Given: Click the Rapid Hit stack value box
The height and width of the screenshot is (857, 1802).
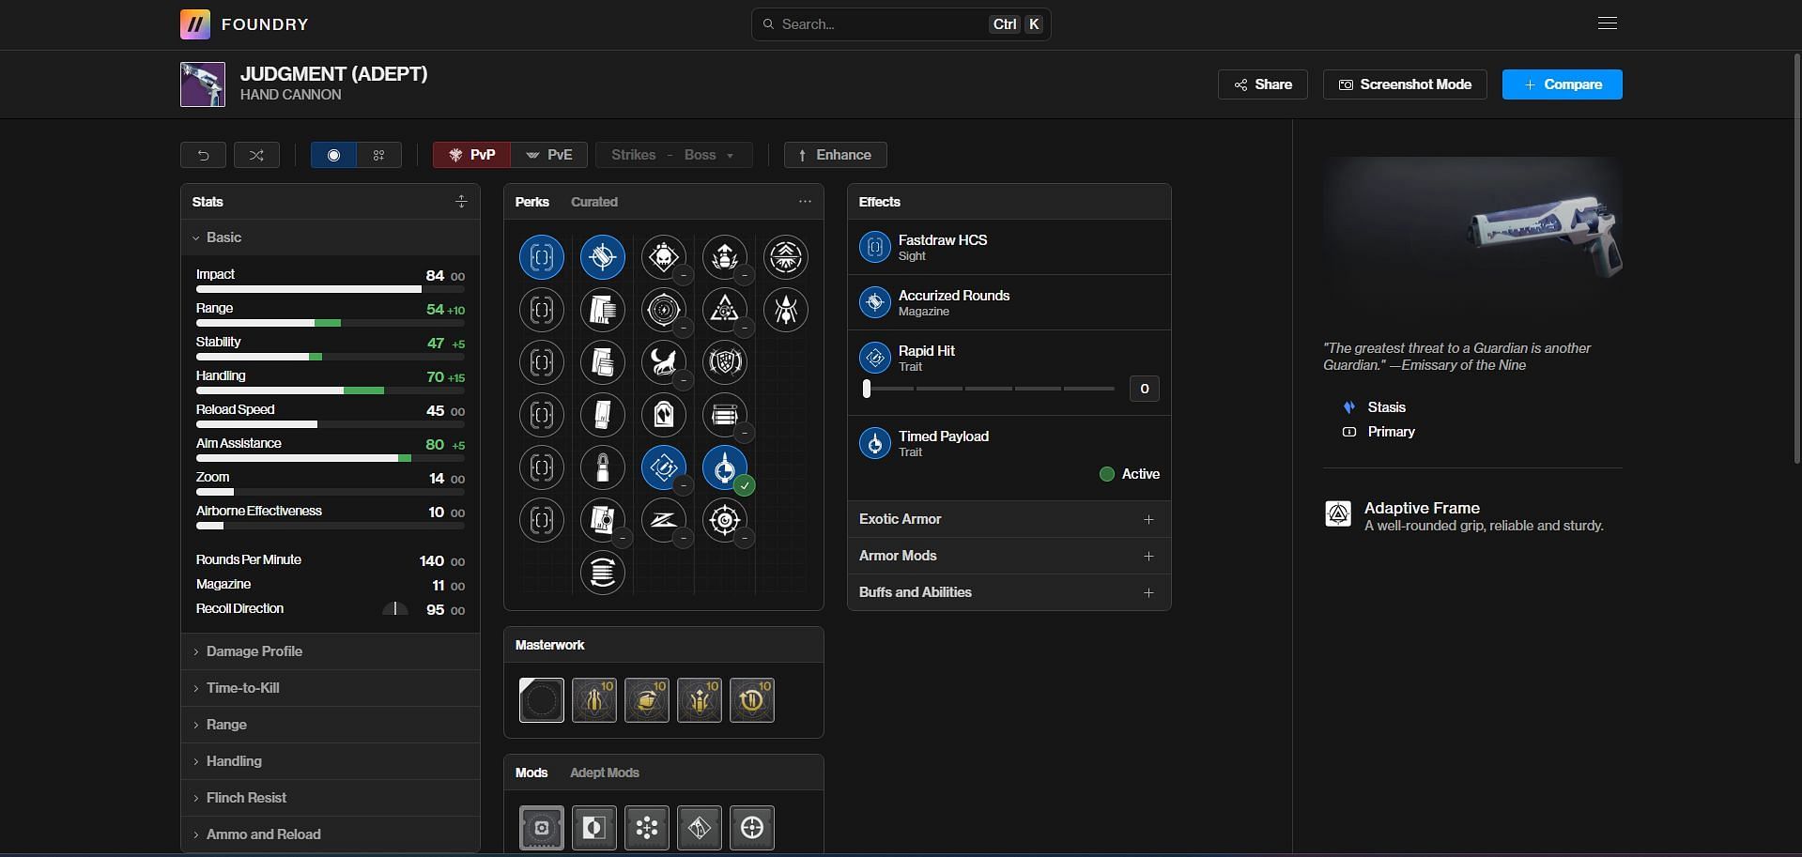Looking at the screenshot, I should click(x=1145, y=389).
